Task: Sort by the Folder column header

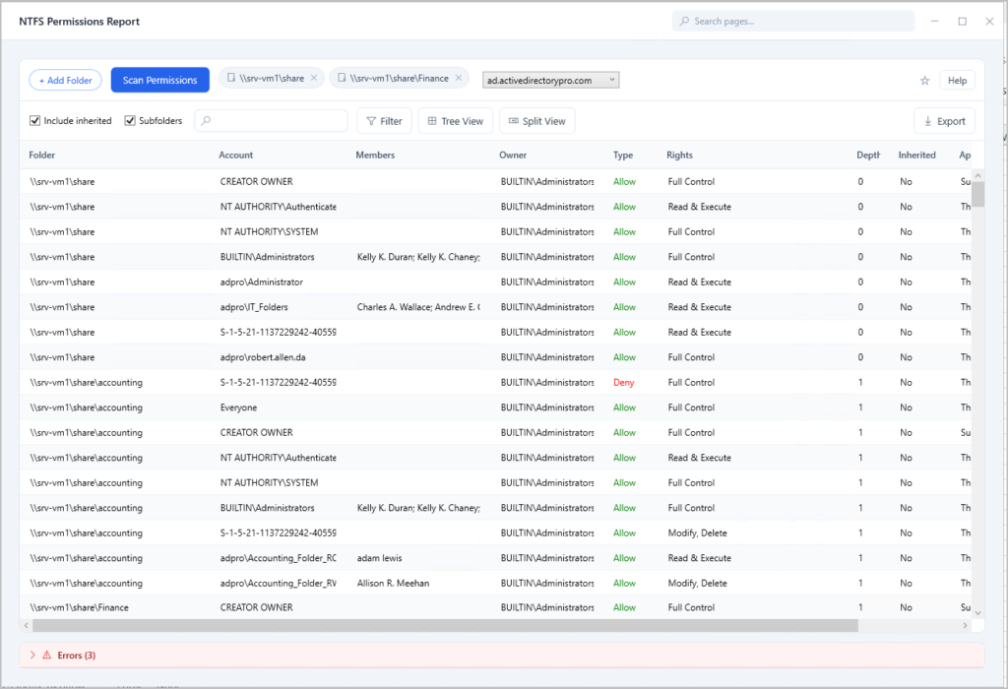Action: (41, 155)
